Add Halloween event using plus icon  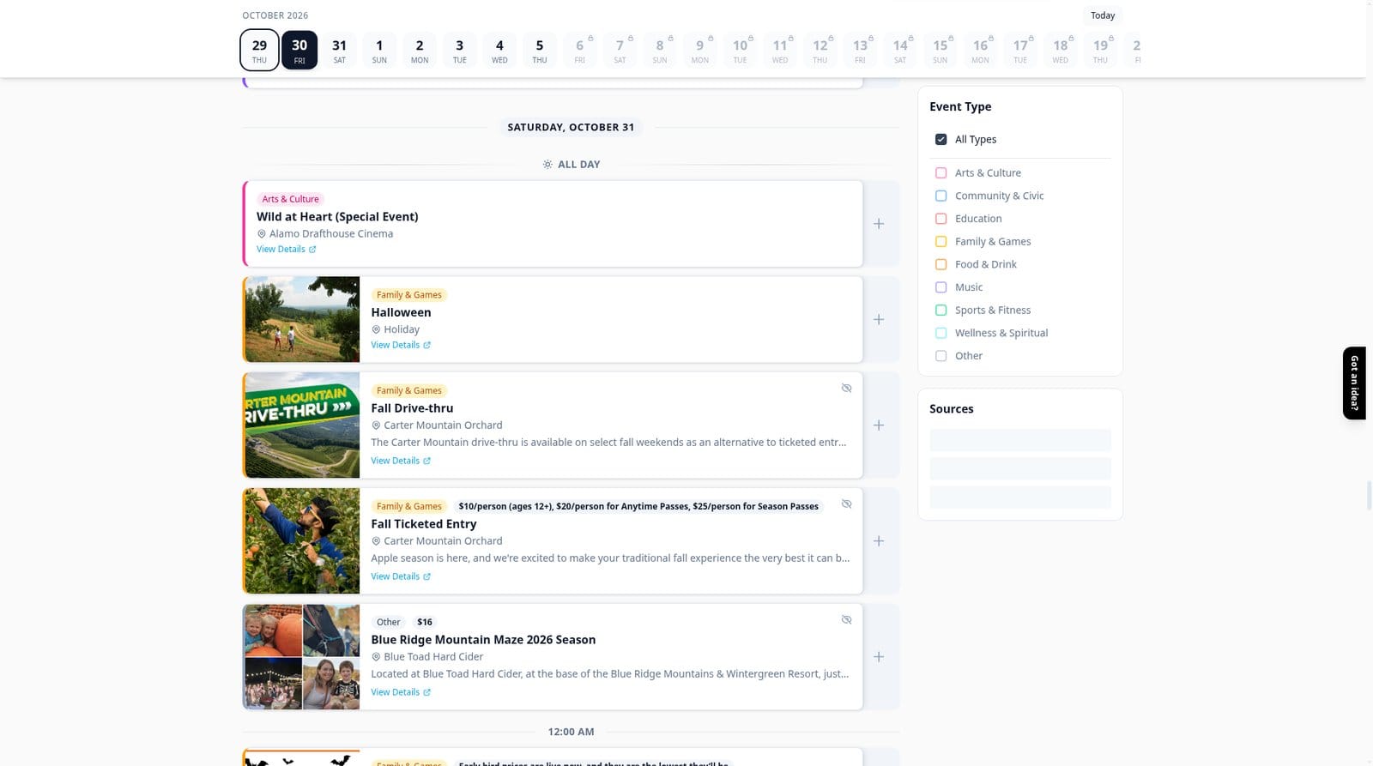(879, 319)
